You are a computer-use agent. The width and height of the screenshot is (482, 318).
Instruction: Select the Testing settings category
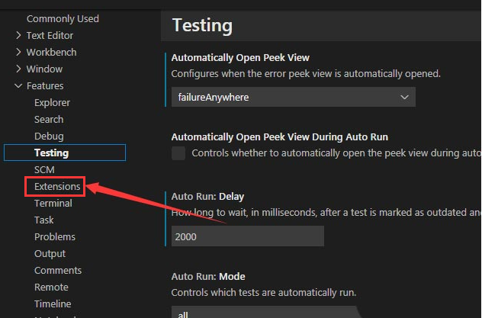65,153
